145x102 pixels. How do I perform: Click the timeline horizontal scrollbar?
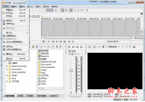click(87, 38)
